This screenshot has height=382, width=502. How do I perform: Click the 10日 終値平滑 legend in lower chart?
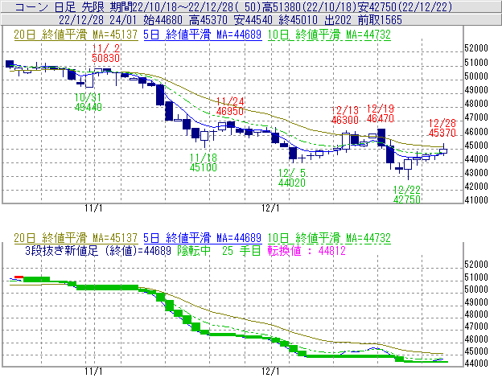(329, 238)
